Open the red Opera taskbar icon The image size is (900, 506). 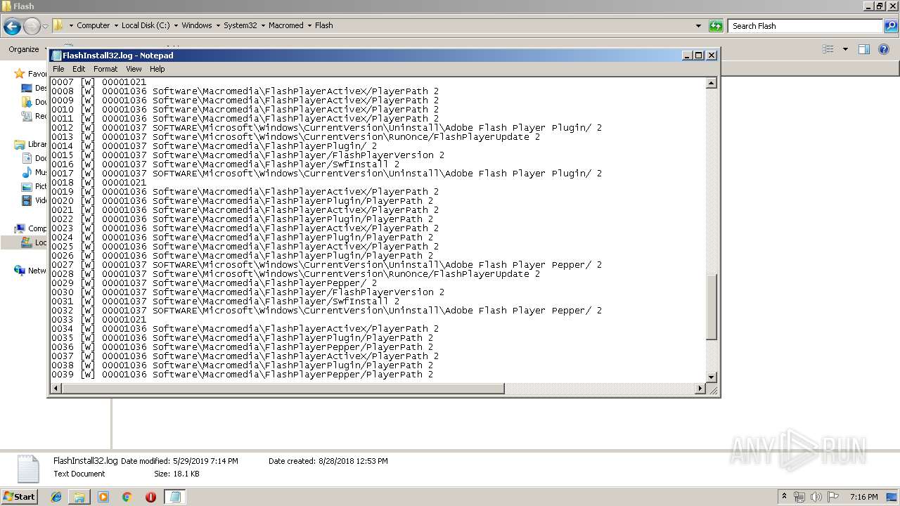(150, 497)
